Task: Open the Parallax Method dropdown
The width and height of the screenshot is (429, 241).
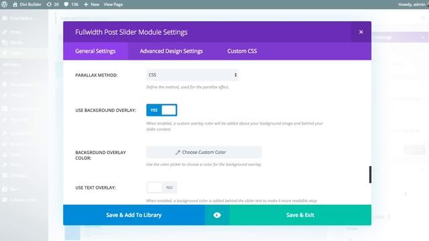Action: (192, 75)
